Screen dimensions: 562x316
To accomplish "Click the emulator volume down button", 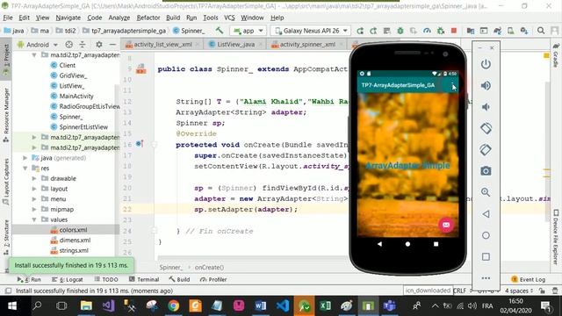I will 486,107.
